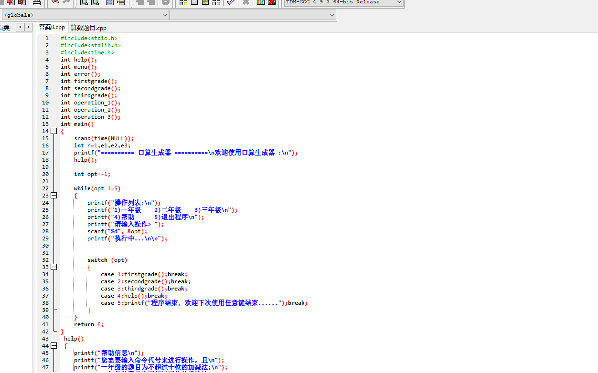Click the int operation_3(); declaration
This screenshot has height=373, width=598.
tap(90, 117)
